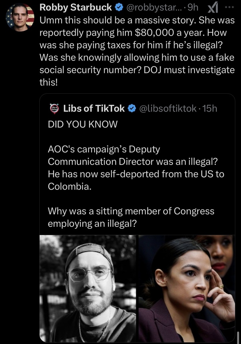Viewport: 241px width, 344px height.
Task: Open the Robby Starbuck display name link
Action: (76, 7)
